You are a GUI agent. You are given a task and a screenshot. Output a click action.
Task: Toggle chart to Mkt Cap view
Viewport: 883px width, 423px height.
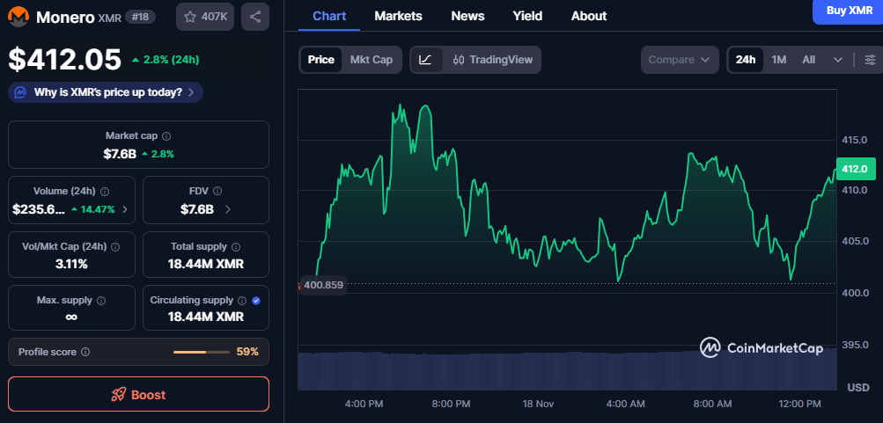coord(372,60)
